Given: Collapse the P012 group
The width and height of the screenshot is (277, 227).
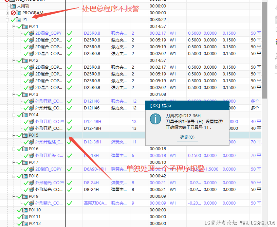Looking at the screenshot, I should (14, 60).
